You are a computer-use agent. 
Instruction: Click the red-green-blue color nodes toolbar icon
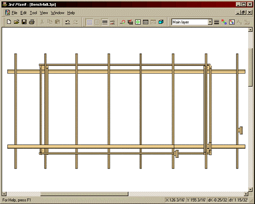(224, 22)
